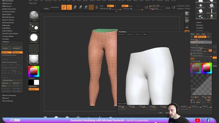219x123 pixels.
Task: Expand the Turntable plugin entry
Action: 5,39
